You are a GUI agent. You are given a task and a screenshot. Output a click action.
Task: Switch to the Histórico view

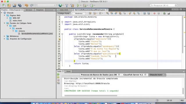(79, 14)
